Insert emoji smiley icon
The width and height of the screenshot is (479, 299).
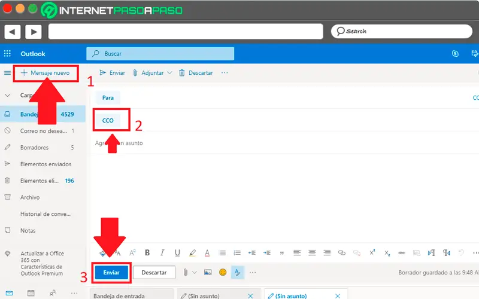[x=223, y=272]
